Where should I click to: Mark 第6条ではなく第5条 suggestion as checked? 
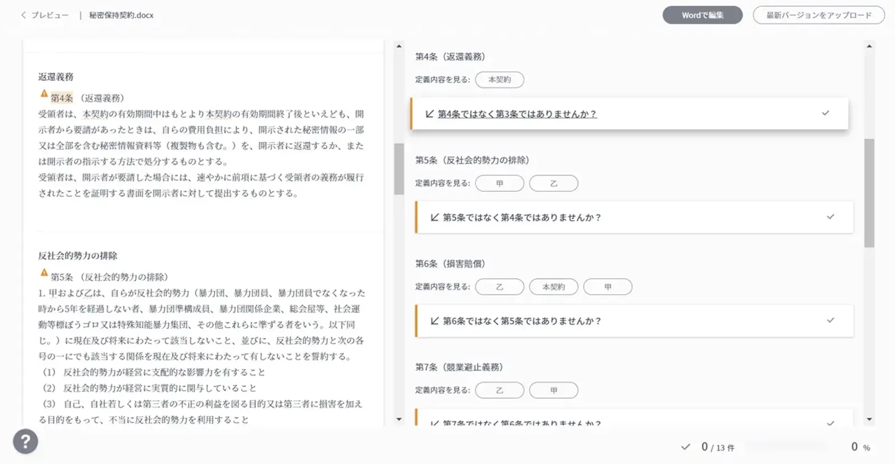pos(830,320)
